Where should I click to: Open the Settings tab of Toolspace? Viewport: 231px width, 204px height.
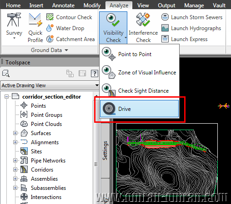(x=105, y=150)
